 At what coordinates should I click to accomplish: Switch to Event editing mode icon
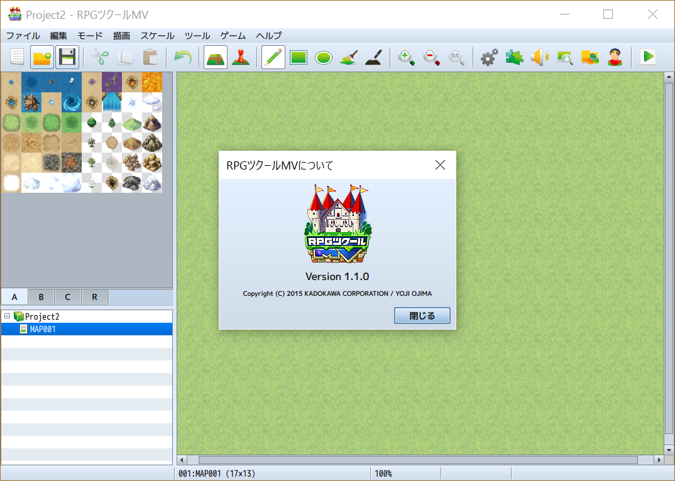pyautogui.click(x=241, y=57)
